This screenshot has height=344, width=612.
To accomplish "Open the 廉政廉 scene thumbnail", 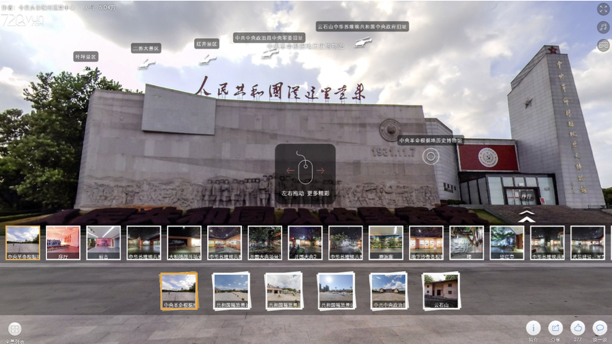I will (386, 242).
